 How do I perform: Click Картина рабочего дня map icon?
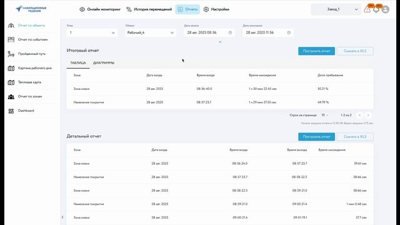pos(11,68)
